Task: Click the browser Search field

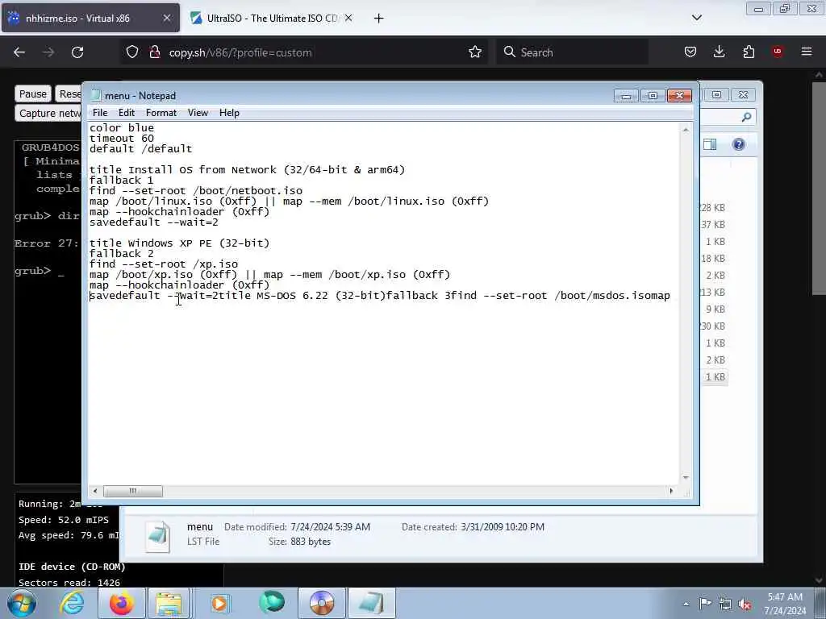Action: click(x=572, y=52)
